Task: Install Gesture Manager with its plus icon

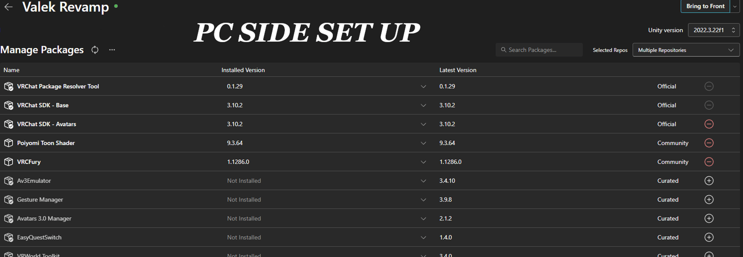Action: coord(709,200)
